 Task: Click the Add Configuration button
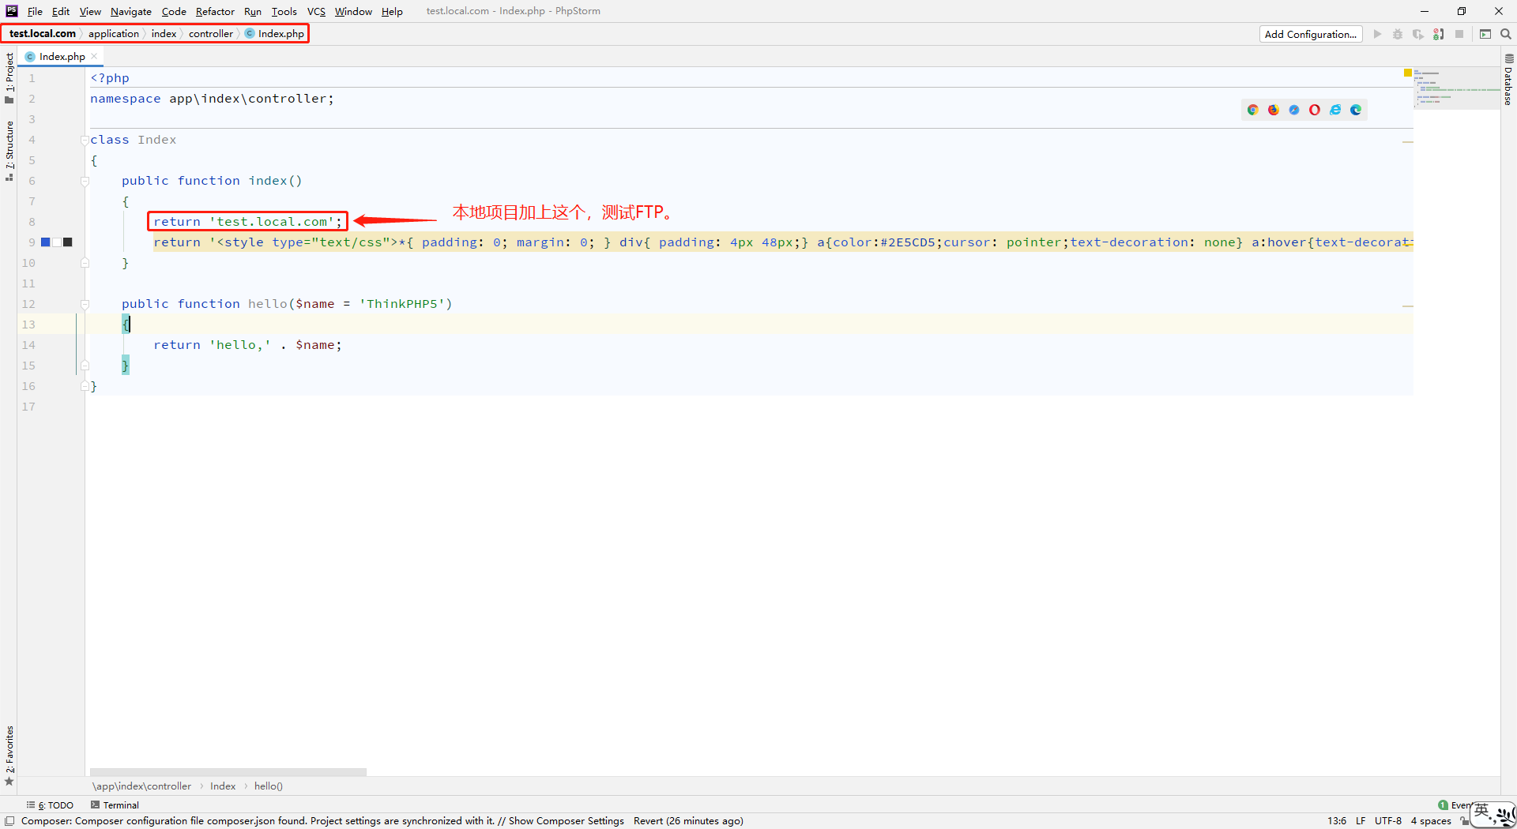pyautogui.click(x=1311, y=34)
